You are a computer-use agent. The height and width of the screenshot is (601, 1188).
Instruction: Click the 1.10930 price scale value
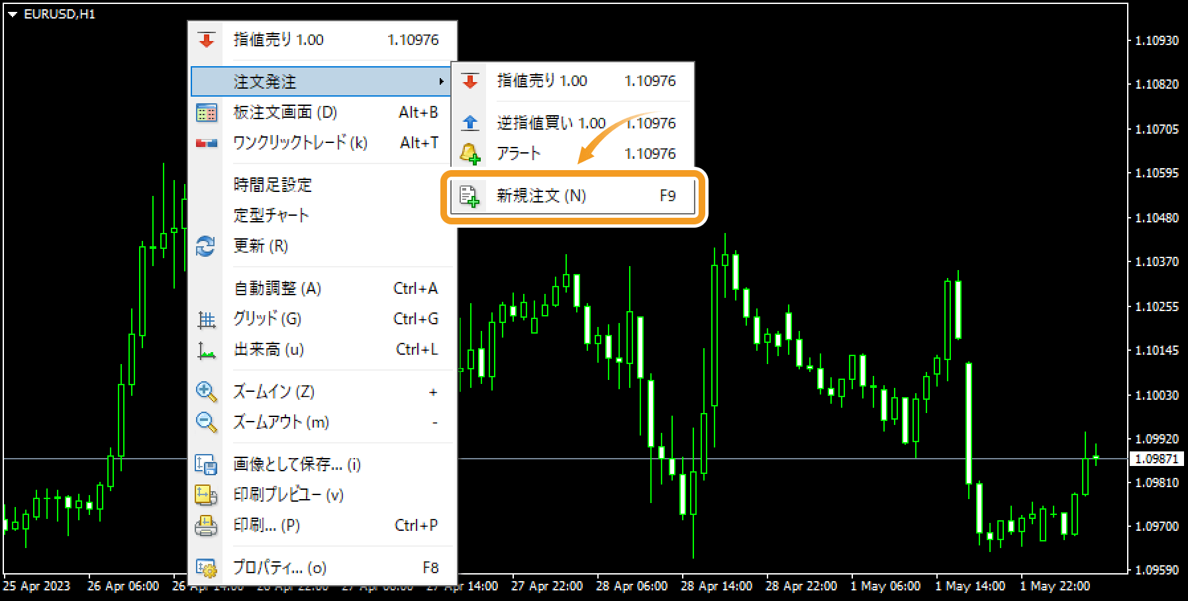coord(1157,41)
